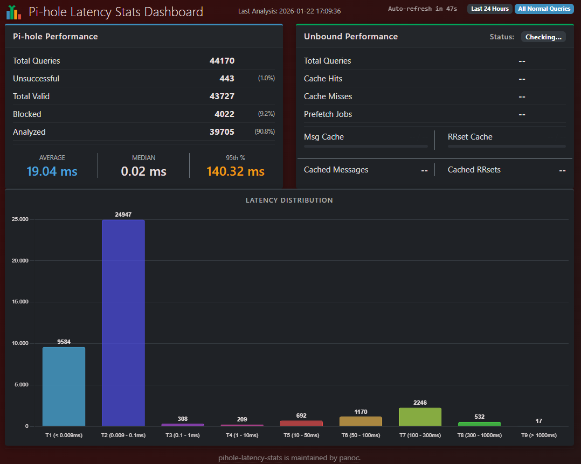Click the RRset Cache progress bar
Image resolution: width=581 pixels, height=464 pixels.
tap(507, 146)
